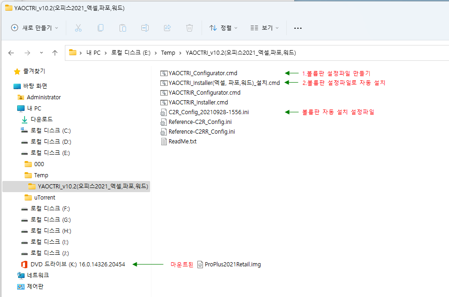Select 내 PC in navigation tree
449x297 pixels.
34,109
